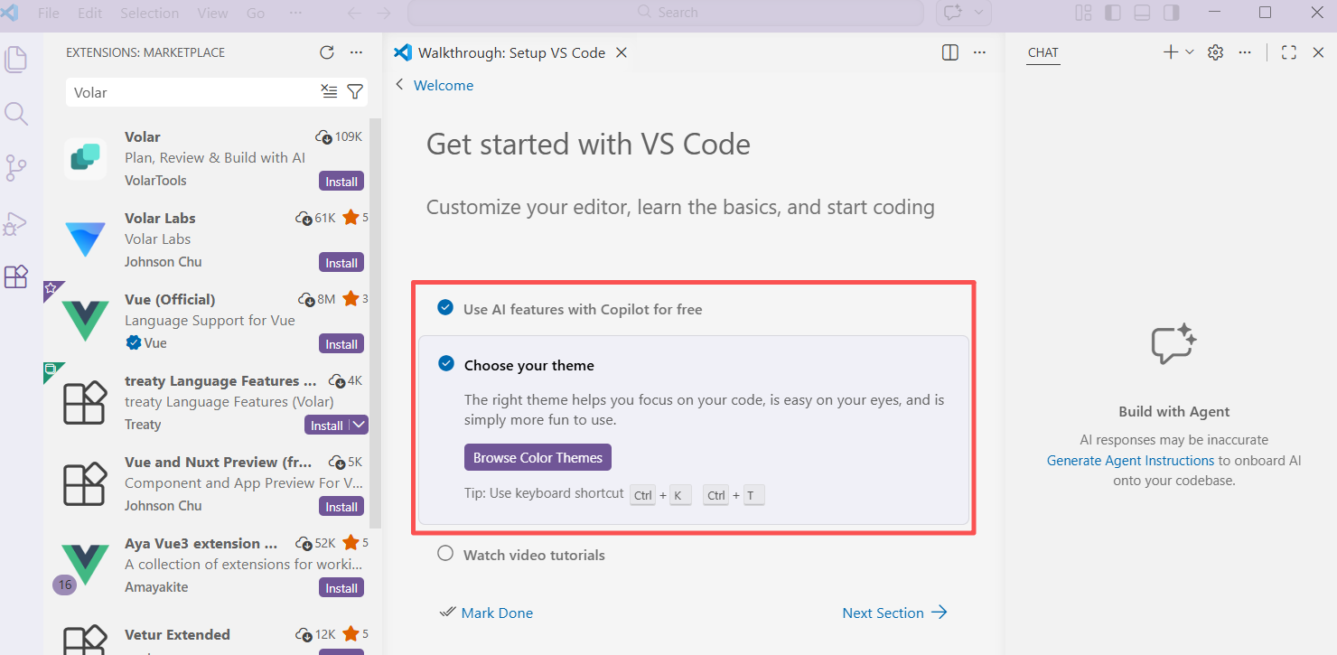Open Customize Layout in title bar
This screenshot has height=655, width=1337.
coord(1084,13)
